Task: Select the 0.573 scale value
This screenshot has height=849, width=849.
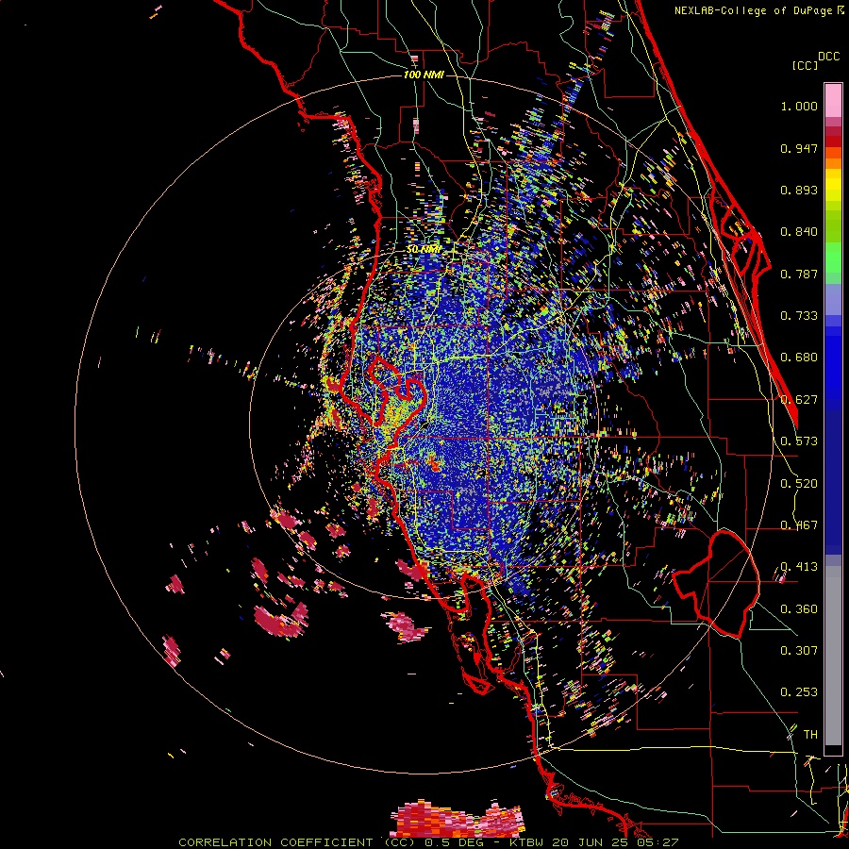Action: [799, 441]
